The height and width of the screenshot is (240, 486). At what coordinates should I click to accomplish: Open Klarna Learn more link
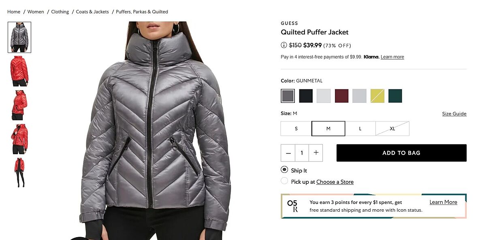pos(392,57)
